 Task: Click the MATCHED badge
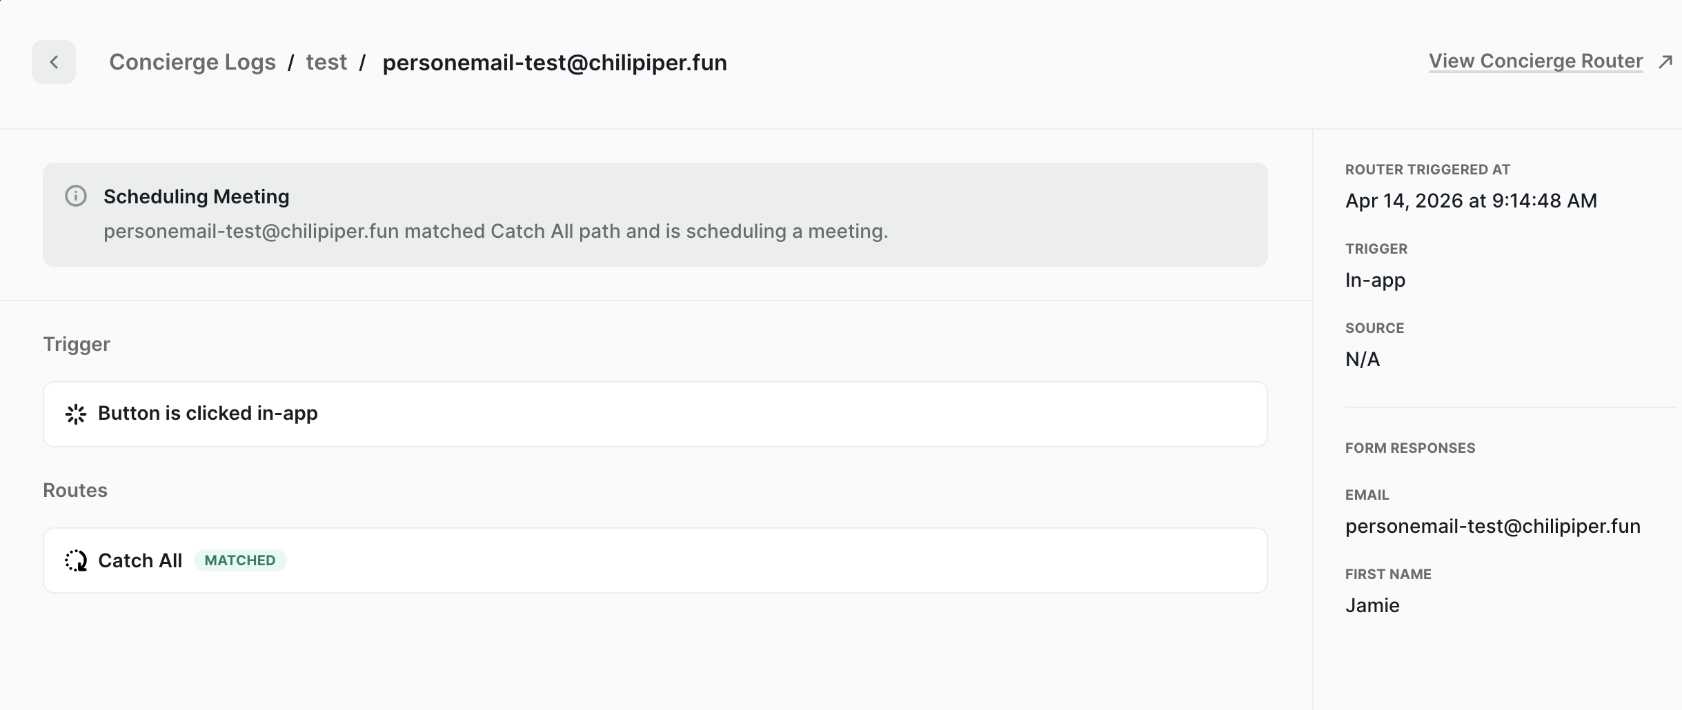point(240,560)
